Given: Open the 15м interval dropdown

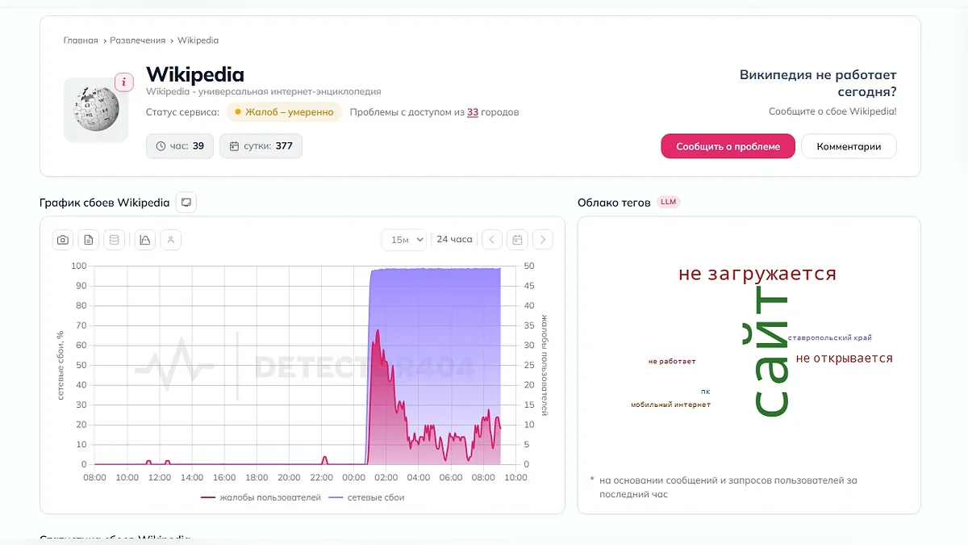Looking at the screenshot, I should [403, 240].
